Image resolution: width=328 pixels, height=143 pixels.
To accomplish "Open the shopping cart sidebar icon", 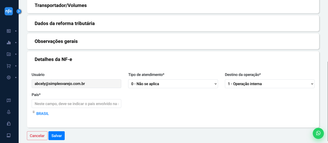I will coord(9,66).
